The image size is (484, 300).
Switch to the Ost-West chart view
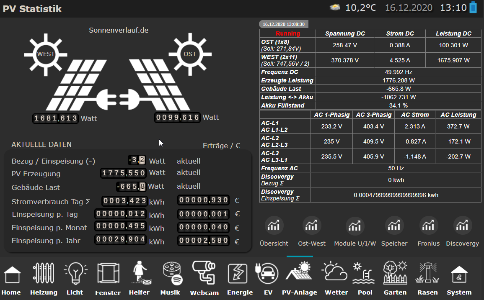(x=311, y=226)
